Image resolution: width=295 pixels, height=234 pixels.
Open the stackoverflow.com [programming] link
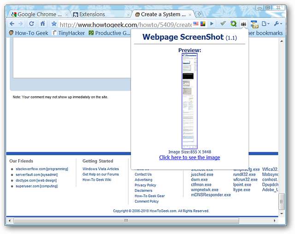(42, 169)
